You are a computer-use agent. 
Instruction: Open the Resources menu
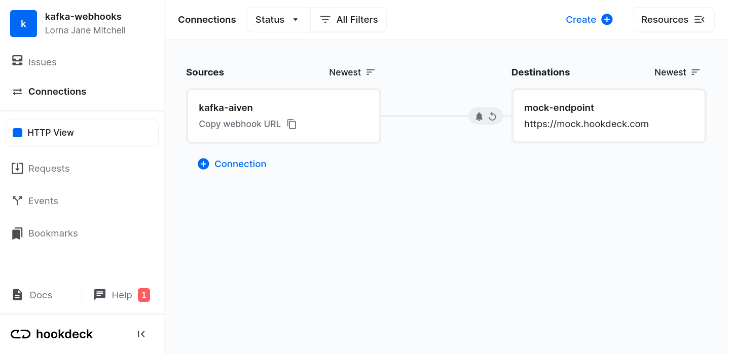[x=673, y=19]
